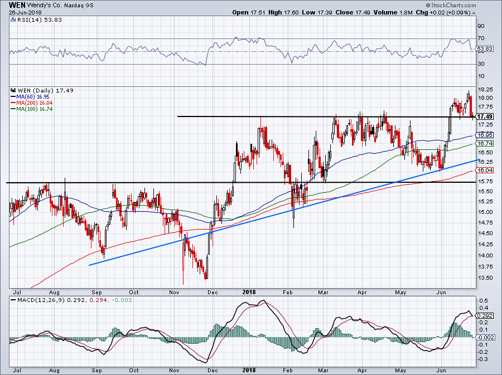Click the "Wendy's Co. Nasdaq GS" company name

[x=60, y=6]
